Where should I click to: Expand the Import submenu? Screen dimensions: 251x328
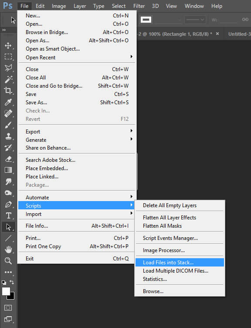77,214
